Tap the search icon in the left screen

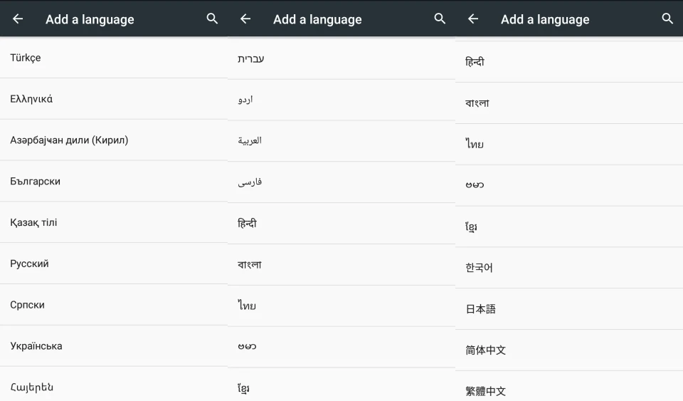click(x=212, y=19)
